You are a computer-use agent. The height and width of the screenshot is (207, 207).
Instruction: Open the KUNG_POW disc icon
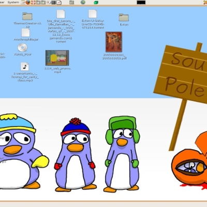[x=22, y=48]
